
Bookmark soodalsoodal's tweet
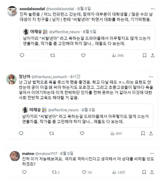144,55
